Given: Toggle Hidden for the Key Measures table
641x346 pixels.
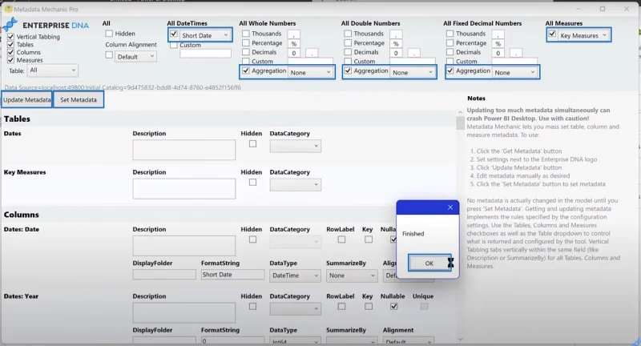Looking at the screenshot, I should (x=252, y=182).
